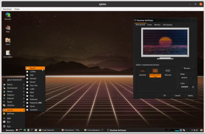This screenshot has width=205, height=134.
Task: Open the Home folder desktop icon
Action: pyautogui.click(x=8, y=41)
